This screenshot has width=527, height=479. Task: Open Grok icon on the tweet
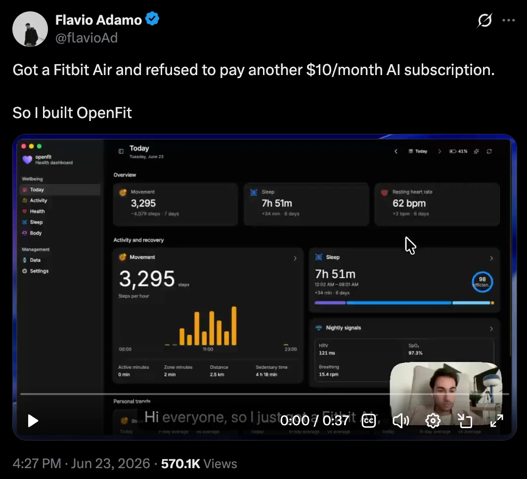pyautogui.click(x=484, y=20)
